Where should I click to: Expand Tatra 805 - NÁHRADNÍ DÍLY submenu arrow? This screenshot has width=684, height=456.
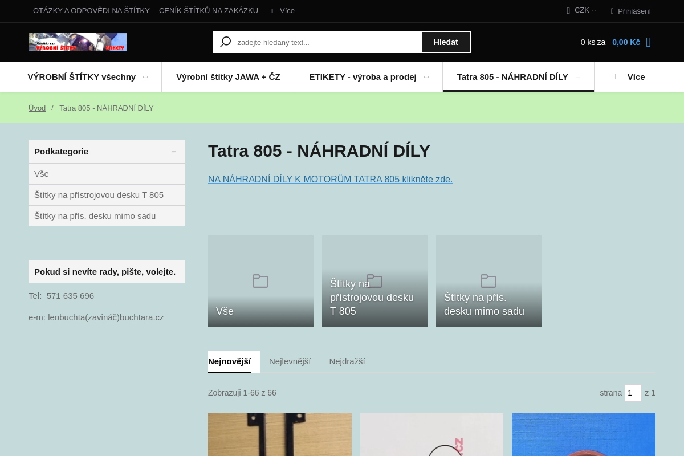click(x=578, y=77)
